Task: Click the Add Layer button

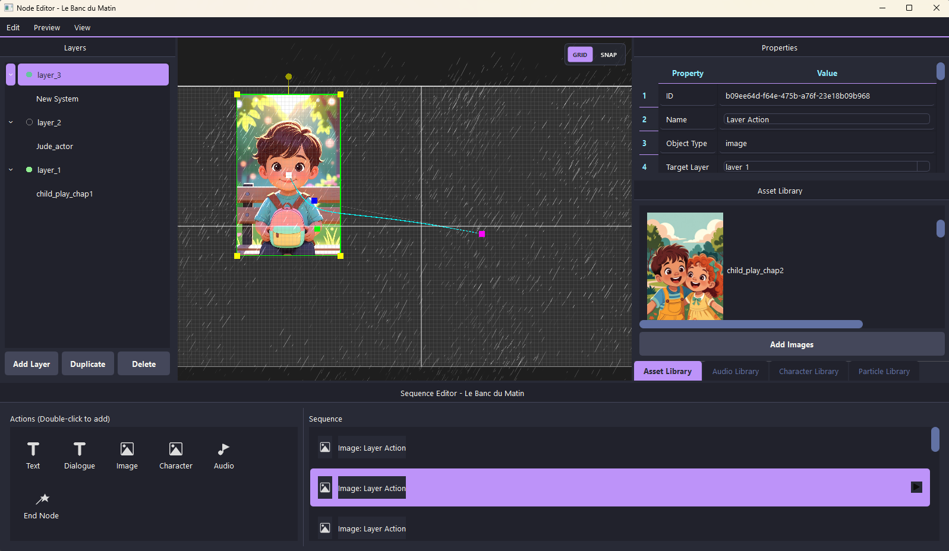Action: pos(31,364)
